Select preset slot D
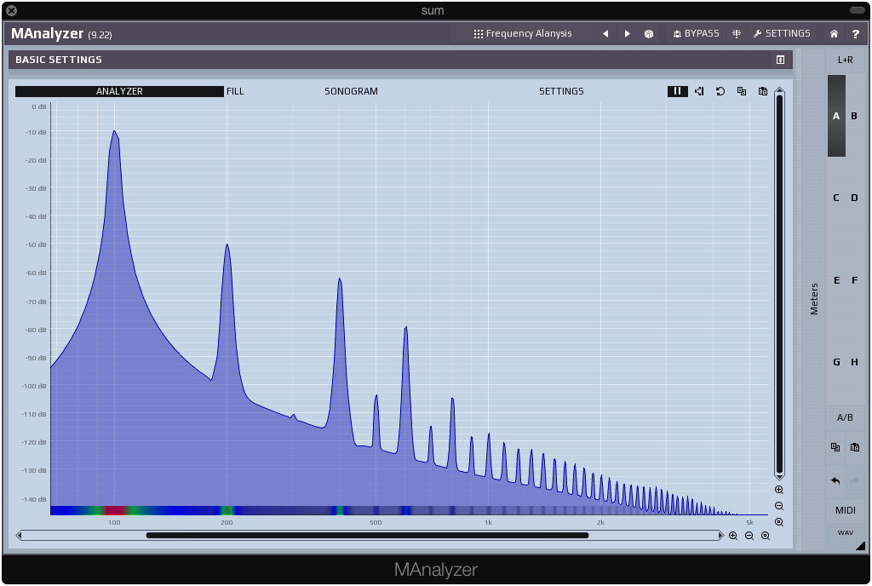The image size is (872, 586). [x=854, y=198]
